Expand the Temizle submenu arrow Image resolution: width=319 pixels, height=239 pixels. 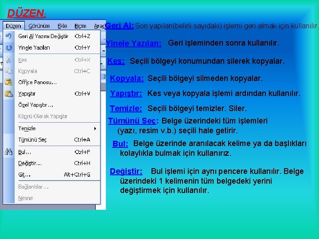coord(95,128)
